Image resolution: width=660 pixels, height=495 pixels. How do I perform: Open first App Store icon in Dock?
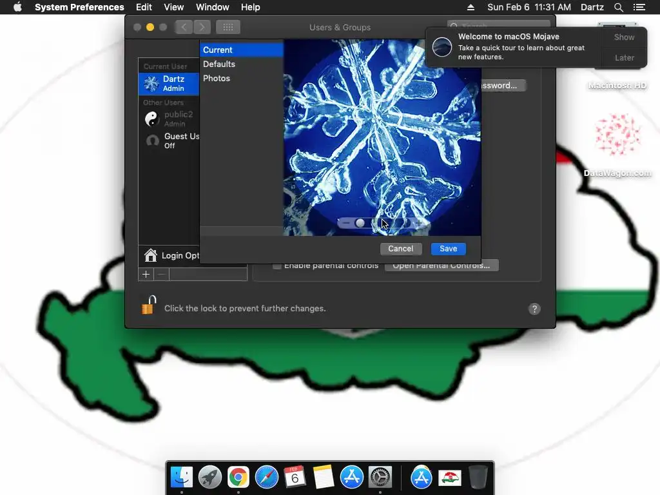pyautogui.click(x=352, y=478)
